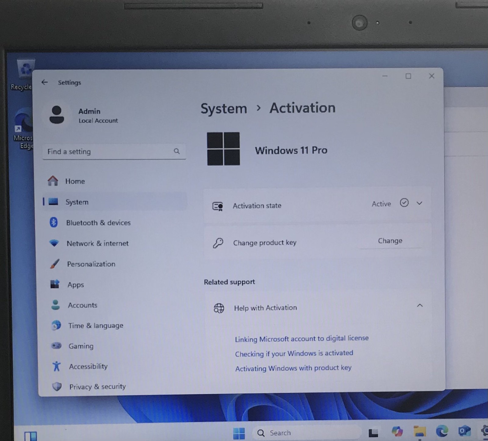This screenshot has height=441, width=488.
Task: Open the Admin account profile picture
Action: coord(57,115)
